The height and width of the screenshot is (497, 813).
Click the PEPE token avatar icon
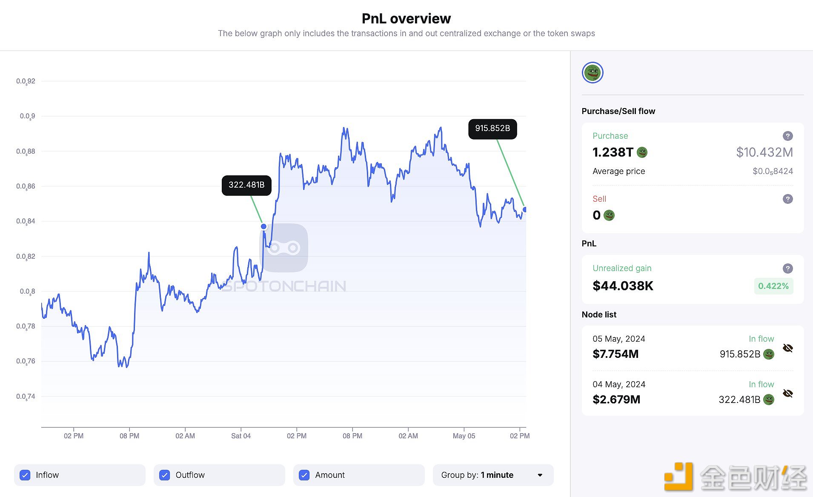[593, 72]
